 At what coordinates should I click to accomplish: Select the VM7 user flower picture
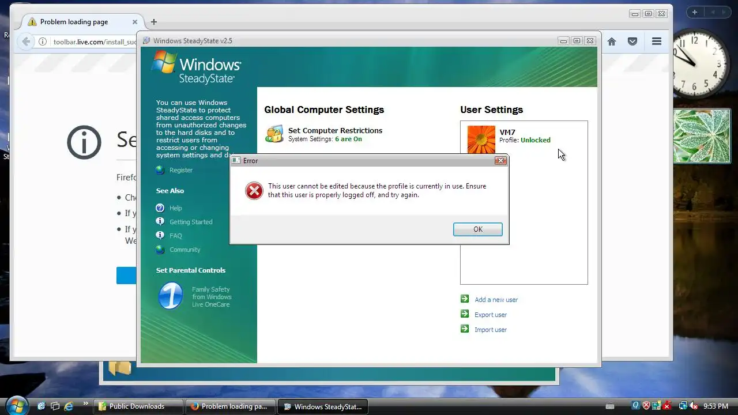481,139
